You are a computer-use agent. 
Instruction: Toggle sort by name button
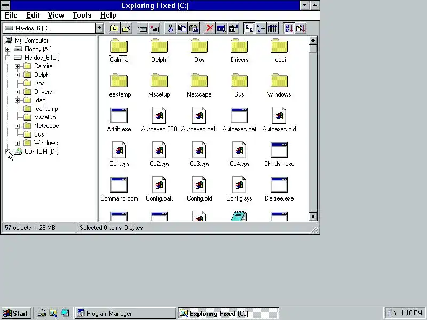[x=289, y=28]
